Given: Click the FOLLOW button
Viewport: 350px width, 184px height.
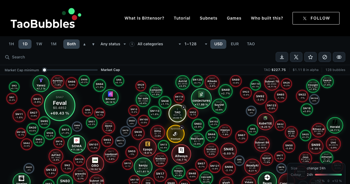Looking at the screenshot, I should tap(316, 18).
